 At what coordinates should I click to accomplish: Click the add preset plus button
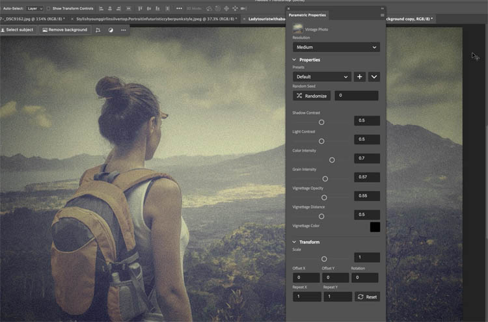[359, 77]
